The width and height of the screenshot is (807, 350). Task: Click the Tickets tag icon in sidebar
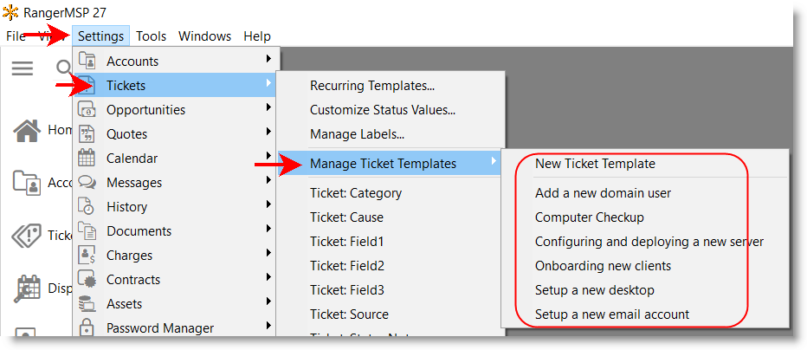pos(27,236)
